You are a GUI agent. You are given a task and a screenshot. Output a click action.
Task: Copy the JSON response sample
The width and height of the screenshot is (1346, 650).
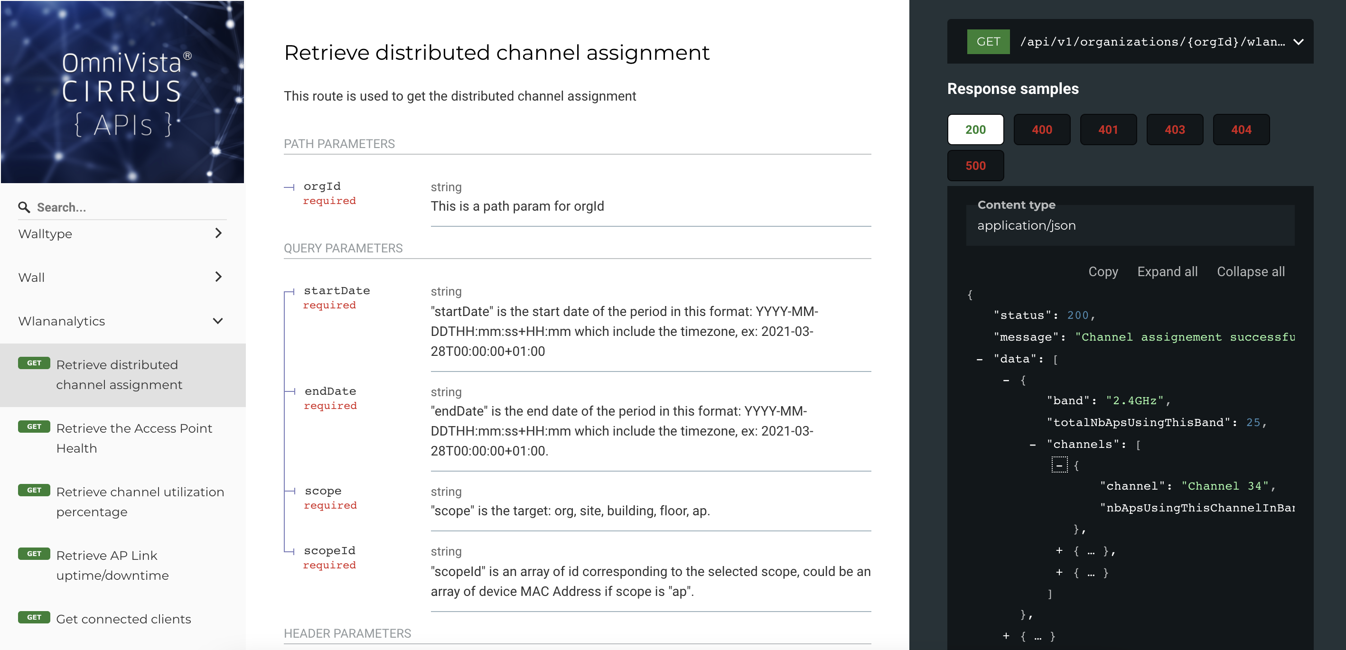tap(1103, 272)
